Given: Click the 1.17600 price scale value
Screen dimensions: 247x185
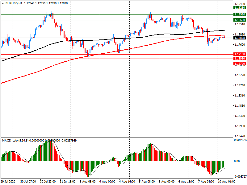Looking at the screenshot, I should (x=240, y=45).
